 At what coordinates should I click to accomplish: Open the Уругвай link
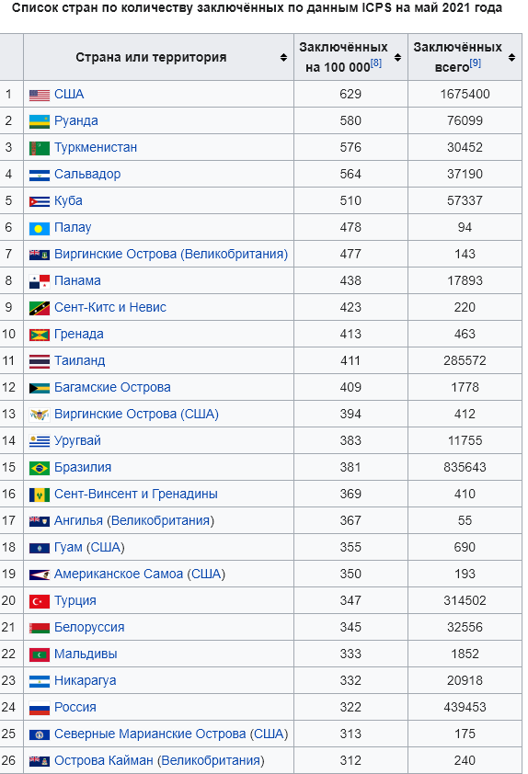77,441
